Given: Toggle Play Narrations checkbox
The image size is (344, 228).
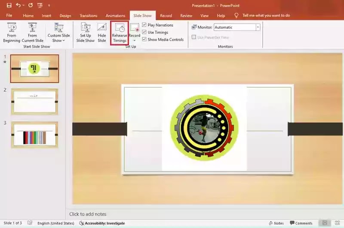Looking at the screenshot, I should click(144, 25).
